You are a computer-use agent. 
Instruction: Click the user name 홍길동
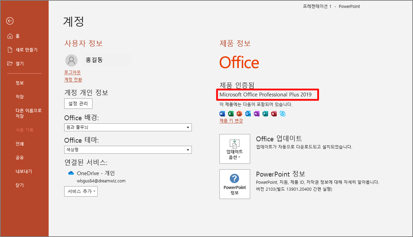(94, 60)
